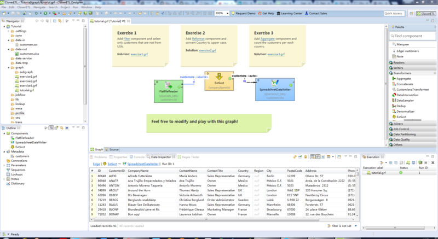Click the Data Inspector horizontal scrollbar
This screenshot has height=239, width=438.
(x=207, y=219)
